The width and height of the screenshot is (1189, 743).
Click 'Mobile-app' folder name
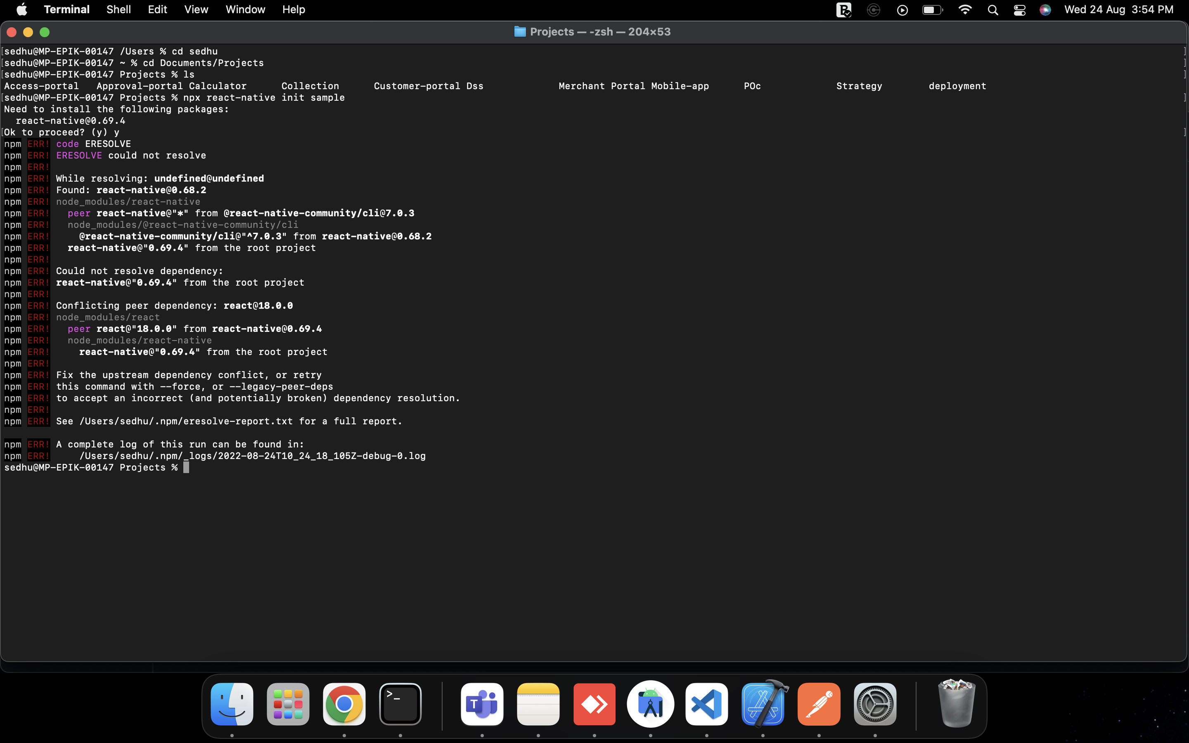tap(680, 86)
